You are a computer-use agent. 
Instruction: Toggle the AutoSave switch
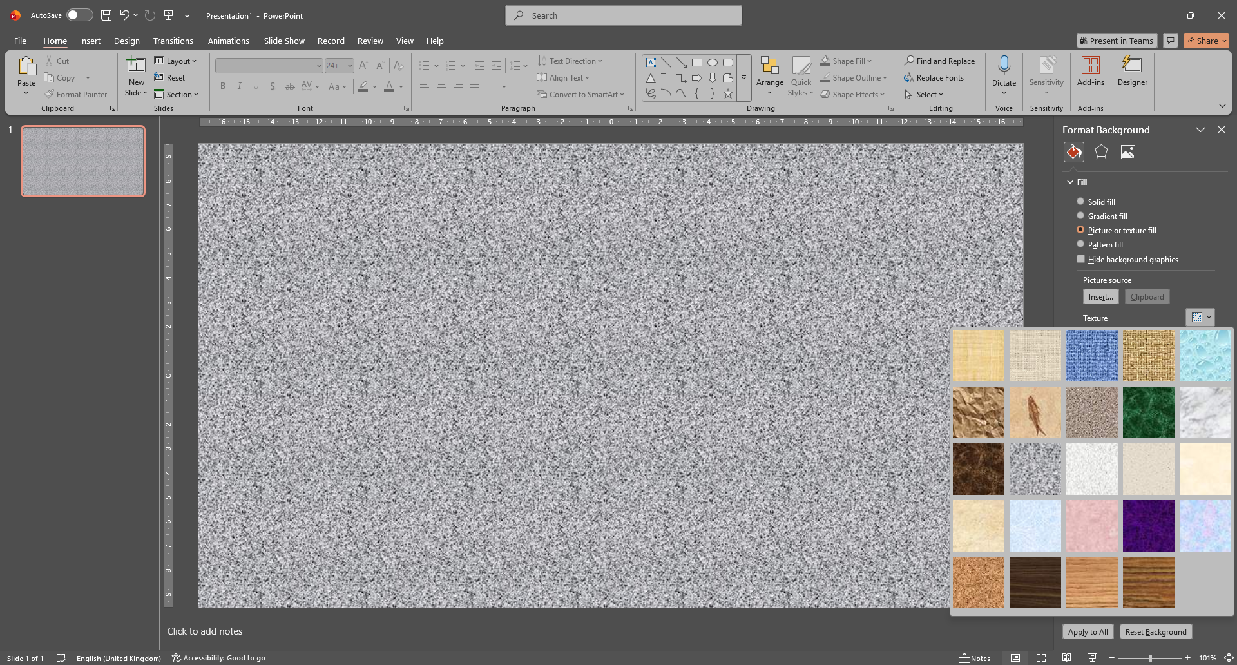[x=80, y=15]
